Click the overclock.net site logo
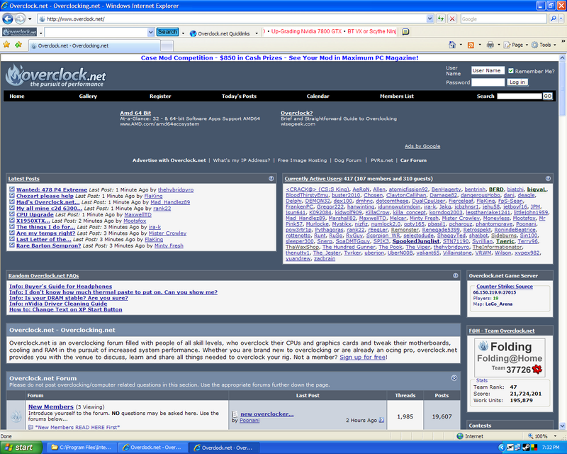Image resolution: width=567 pixels, height=454 pixels. [56, 76]
